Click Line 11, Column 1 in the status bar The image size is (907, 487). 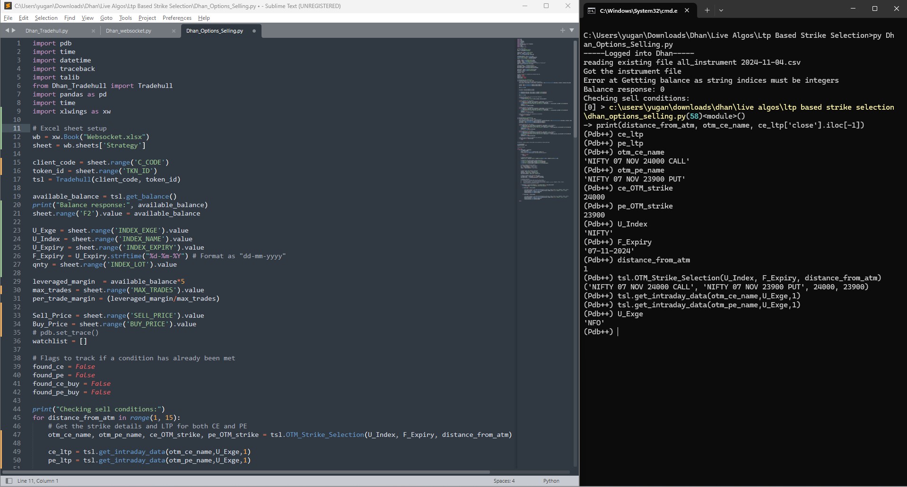click(x=38, y=481)
